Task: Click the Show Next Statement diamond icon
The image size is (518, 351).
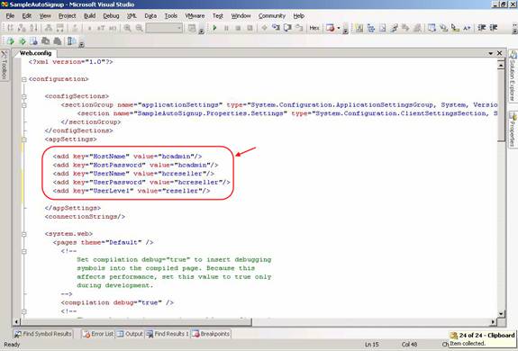Action: (x=264, y=28)
